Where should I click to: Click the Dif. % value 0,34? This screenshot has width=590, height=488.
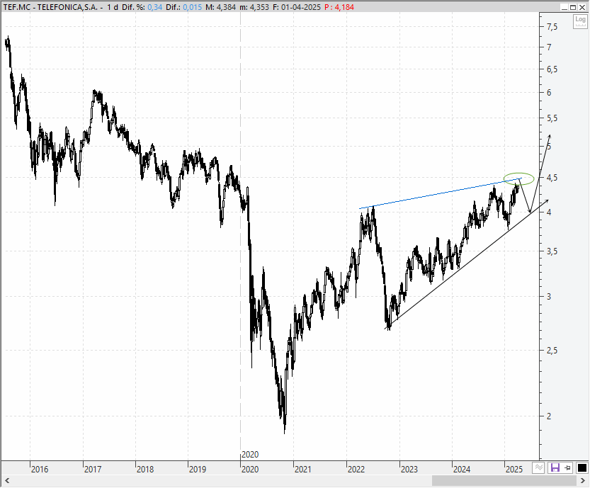coord(154,7)
